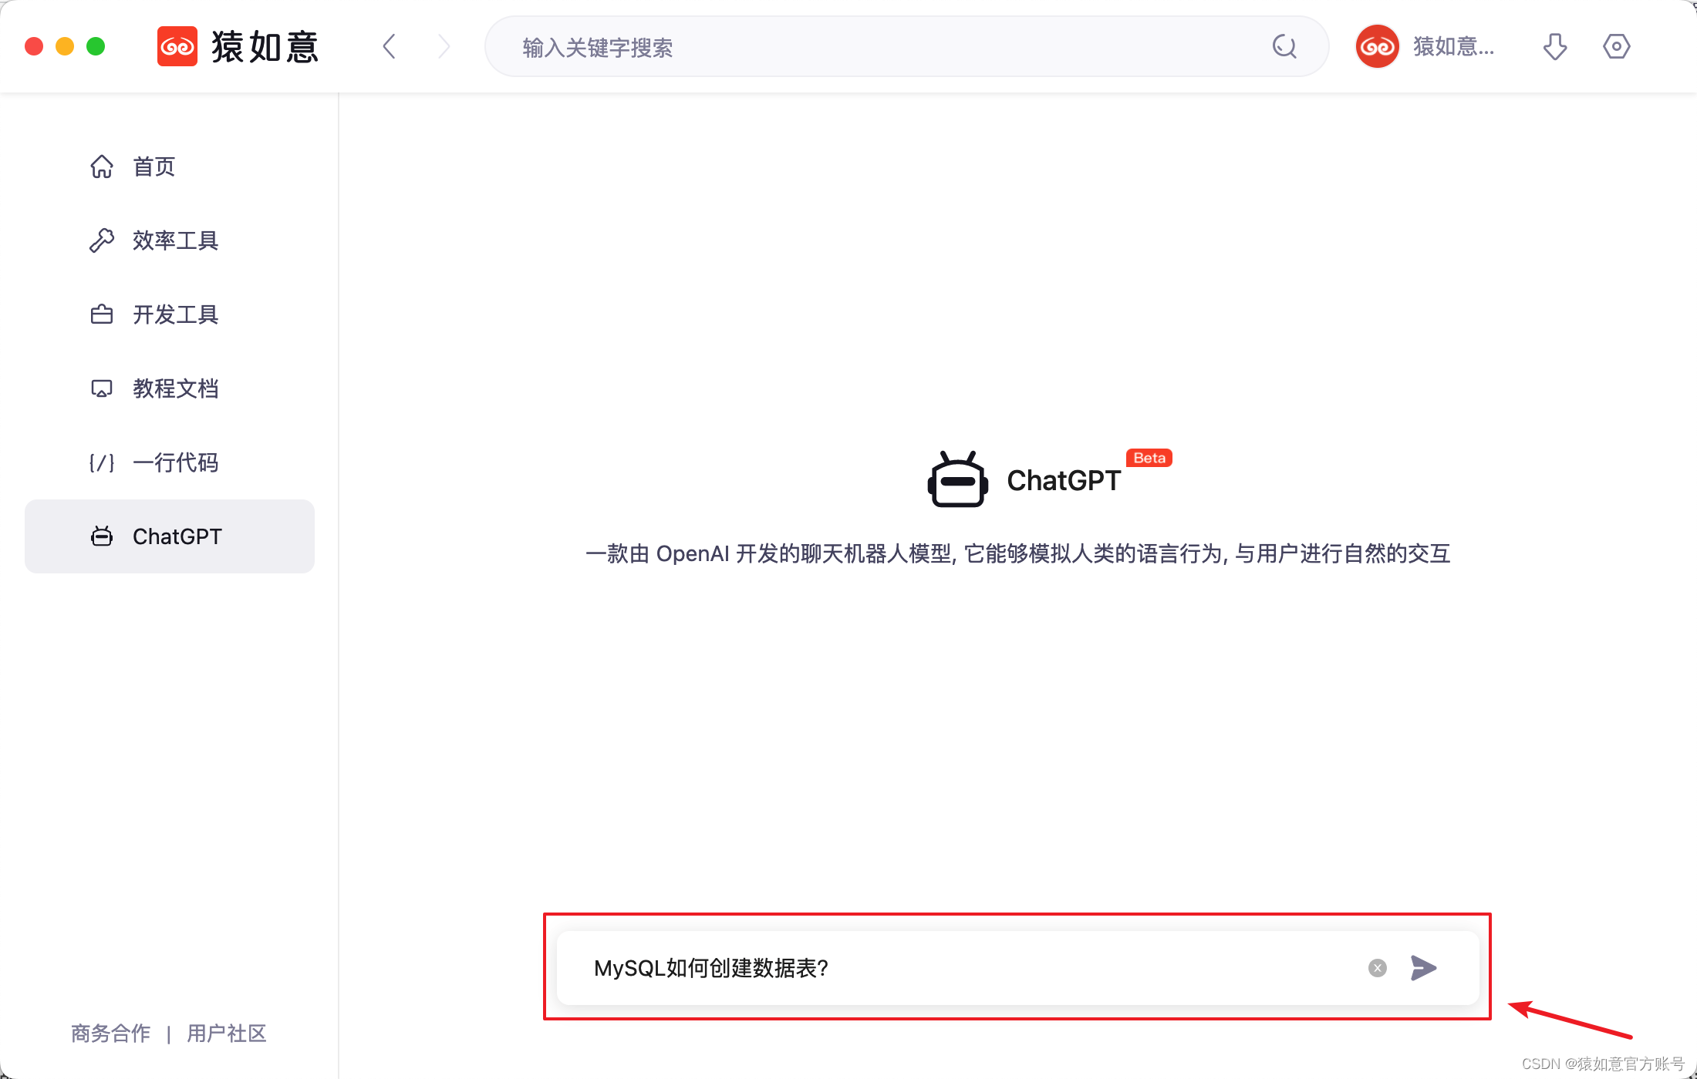Click the ChatGPT robot logo in center
This screenshot has height=1079, width=1697.
tap(957, 479)
